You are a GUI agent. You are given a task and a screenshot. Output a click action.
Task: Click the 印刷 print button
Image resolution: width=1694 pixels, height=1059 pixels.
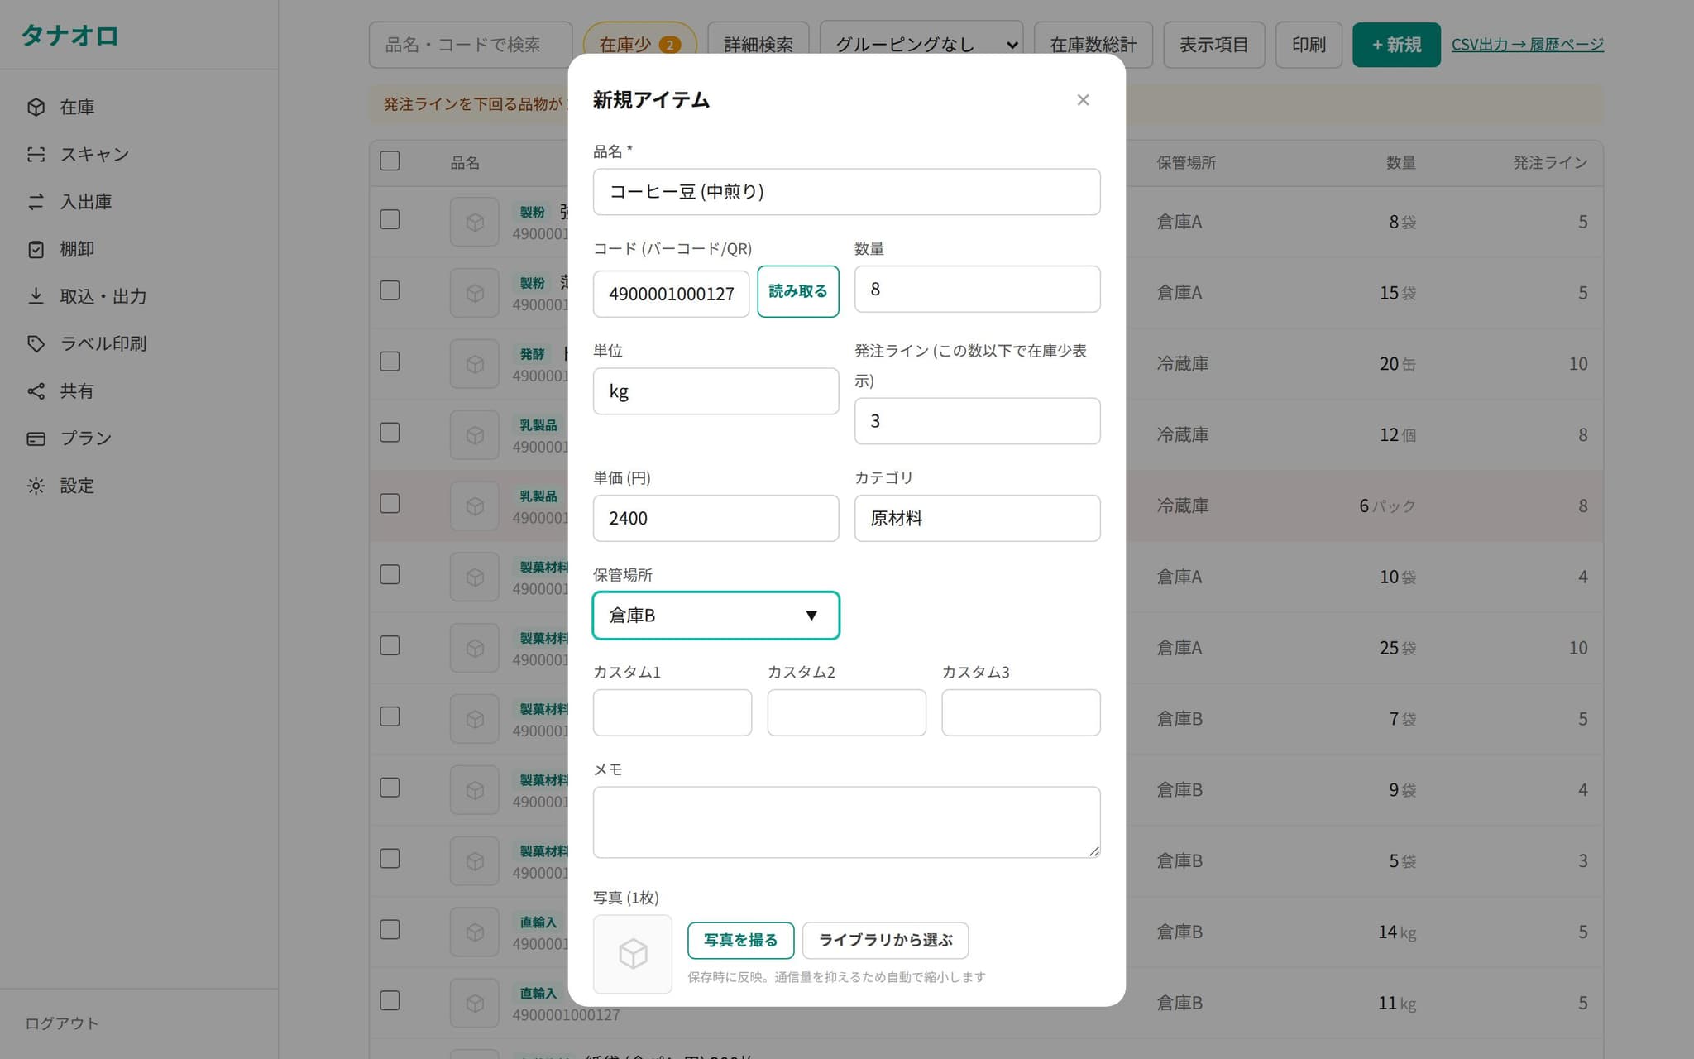[1309, 45]
